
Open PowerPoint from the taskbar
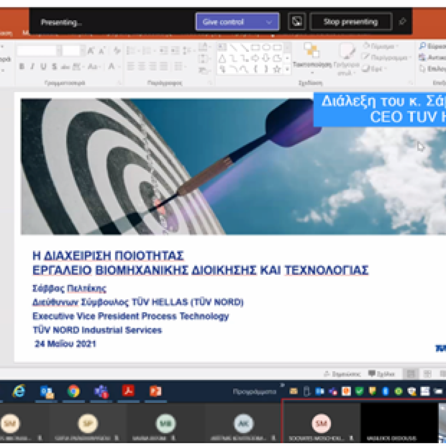click(x=155, y=392)
